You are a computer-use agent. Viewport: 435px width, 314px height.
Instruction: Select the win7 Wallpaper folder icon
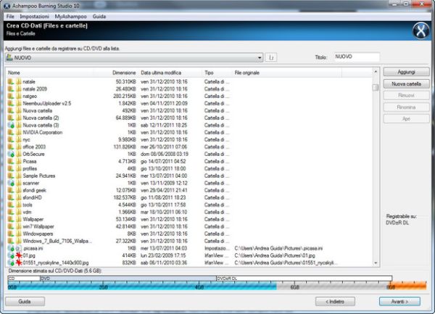click(x=19, y=226)
